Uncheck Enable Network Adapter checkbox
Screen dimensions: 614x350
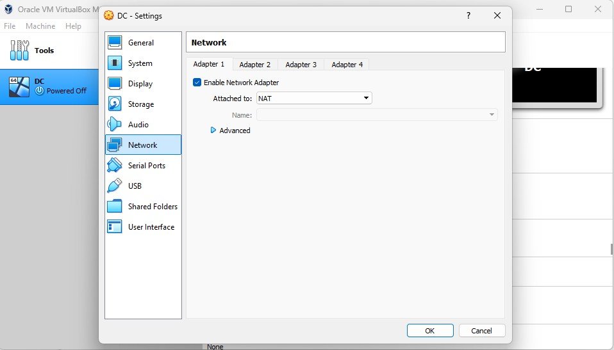point(197,83)
